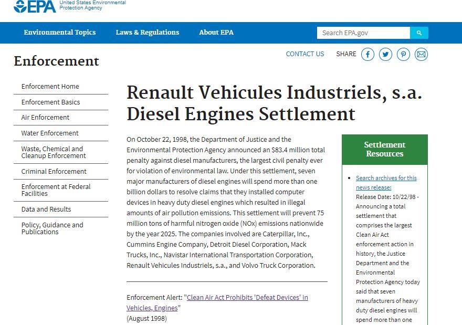Share page via email icon
The height and width of the screenshot is (325, 462).
(x=422, y=55)
